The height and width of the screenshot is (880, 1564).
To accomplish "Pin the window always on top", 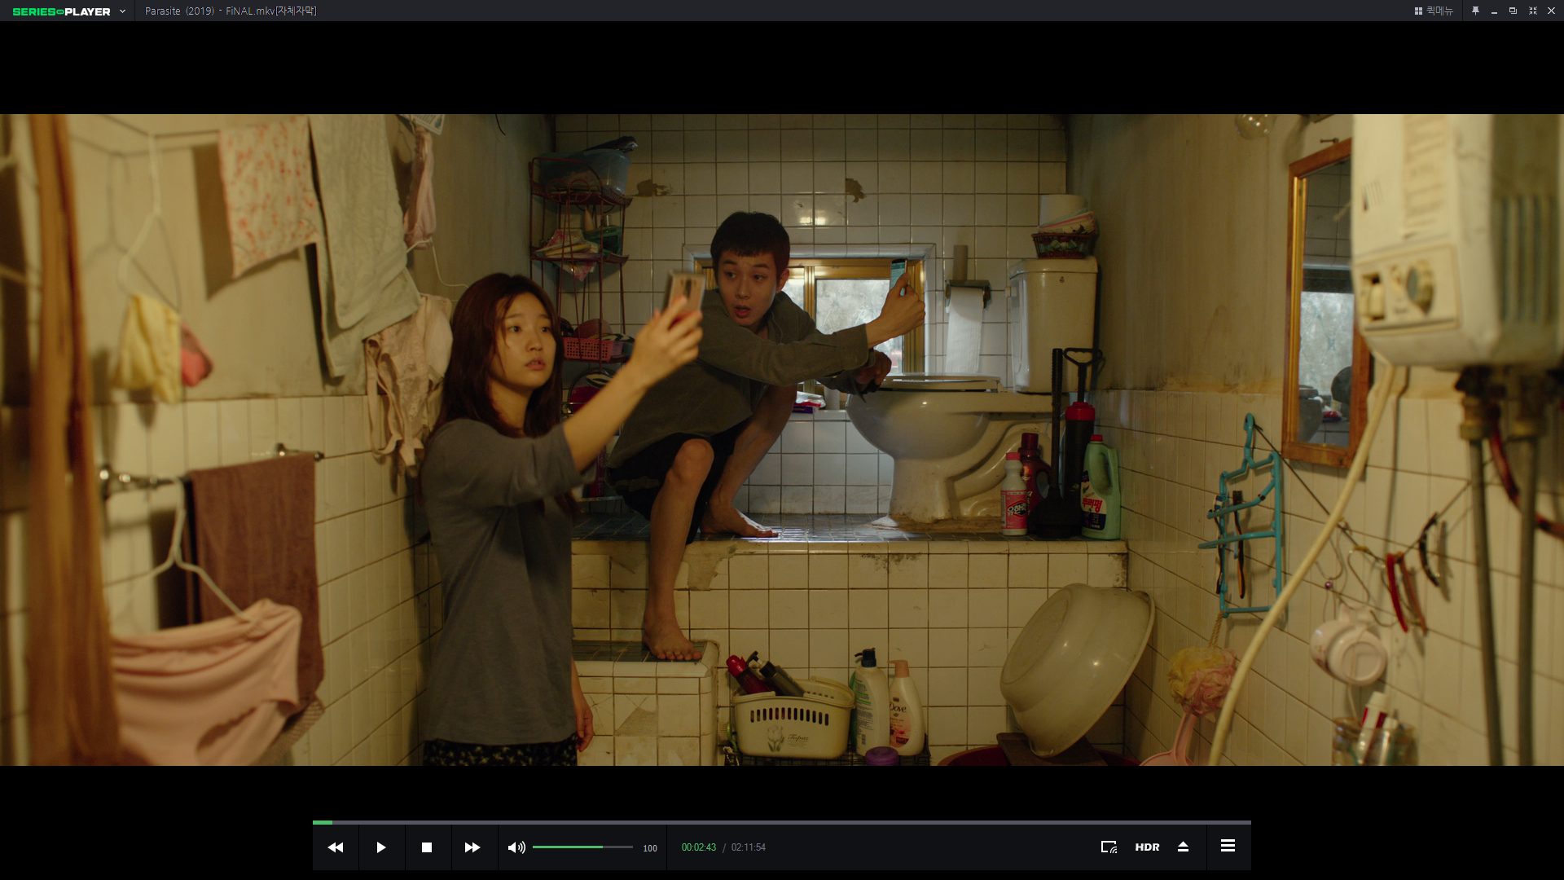I will [1475, 11].
